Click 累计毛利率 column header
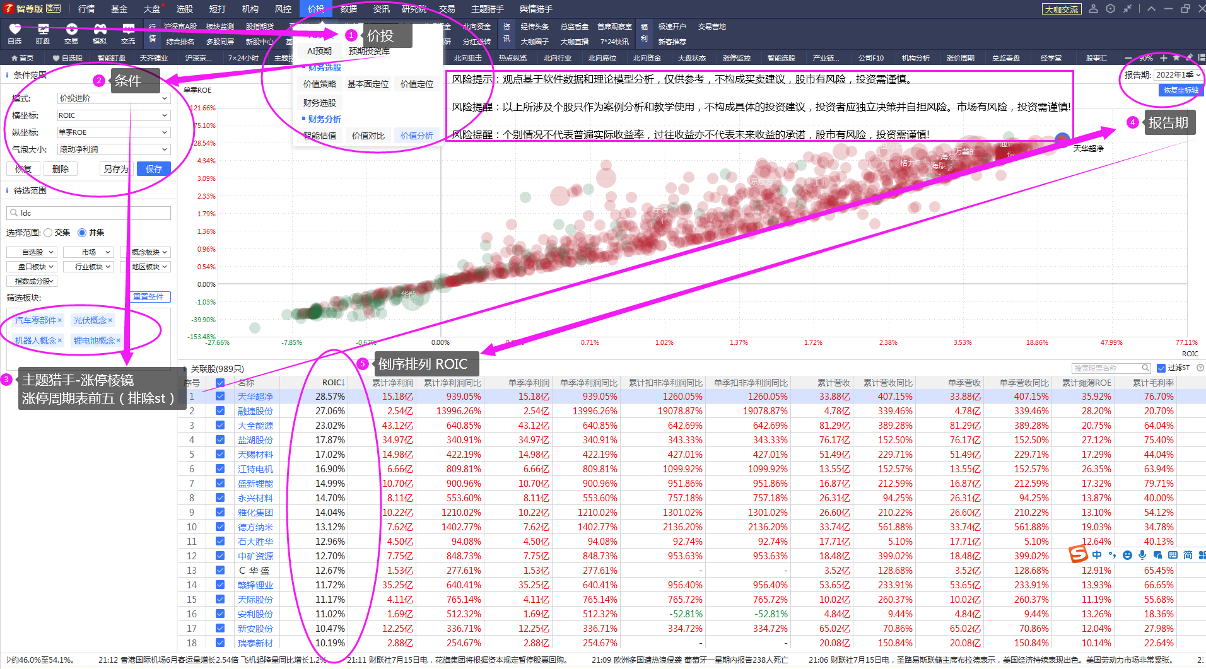The height and width of the screenshot is (669, 1206). click(x=1153, y=383)
